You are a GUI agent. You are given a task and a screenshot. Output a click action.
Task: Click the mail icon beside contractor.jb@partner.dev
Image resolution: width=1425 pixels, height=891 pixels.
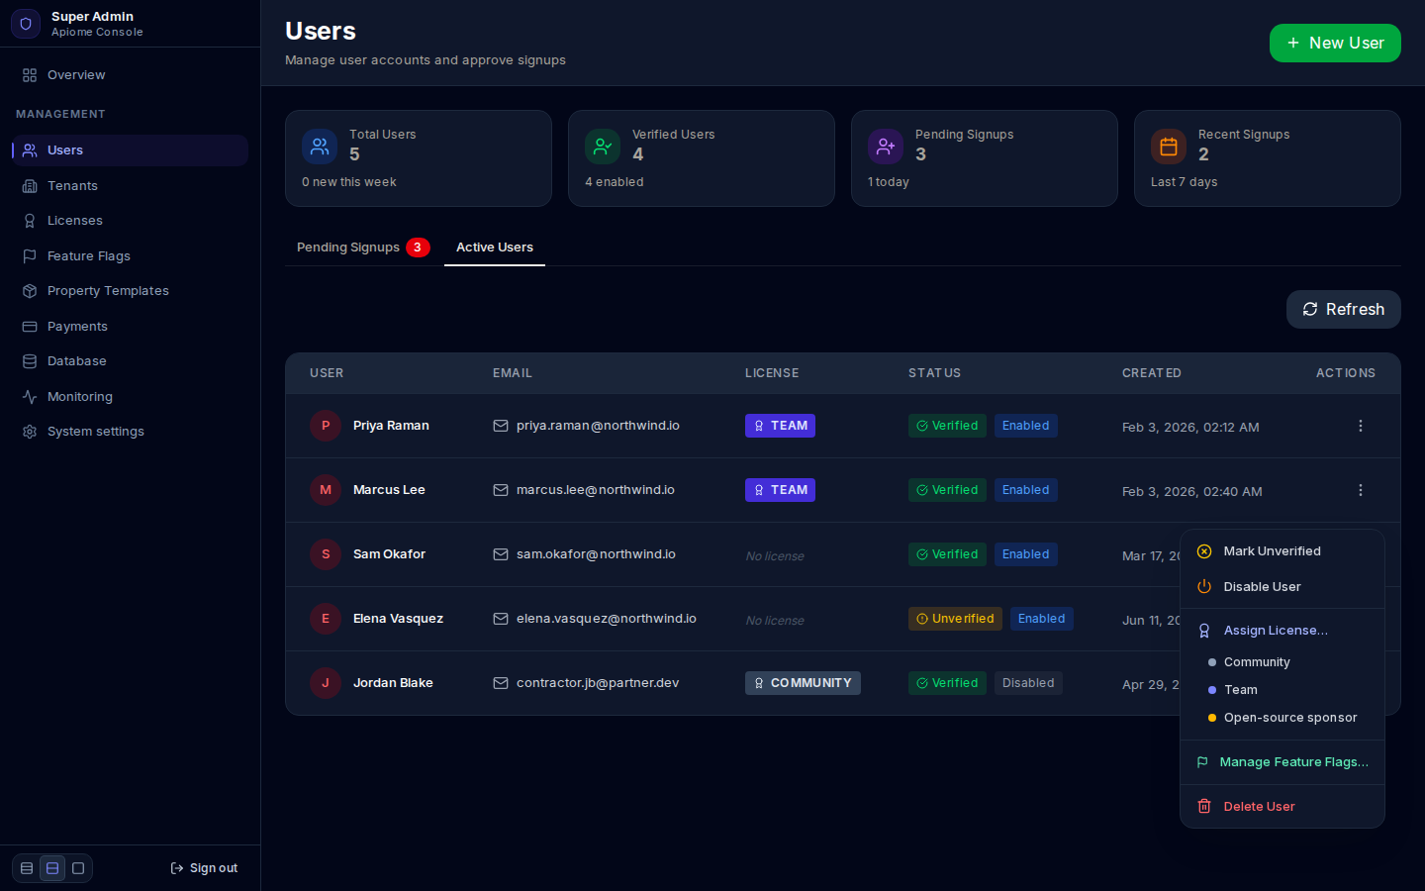[501, 683]
